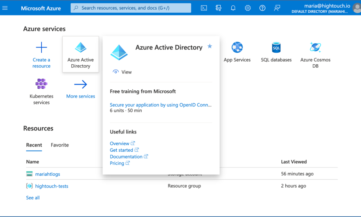The width and height of the screenshot is (361, 217).
Task: Open the hightouch-tests resource group
Action: 52,186
